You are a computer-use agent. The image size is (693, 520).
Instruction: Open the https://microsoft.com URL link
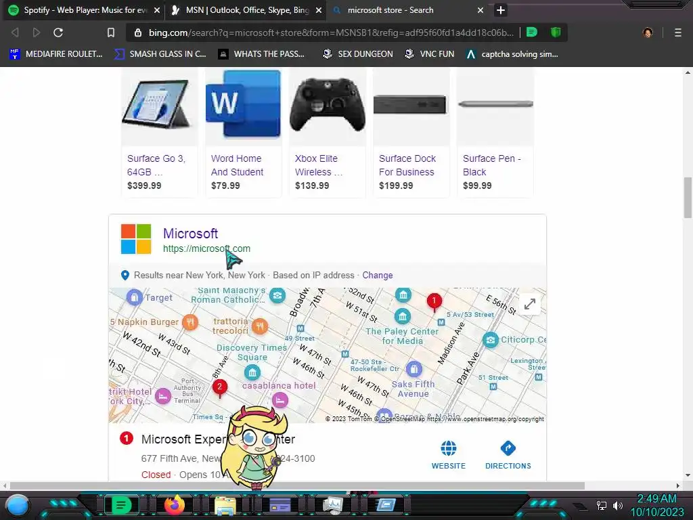[206, 248]
